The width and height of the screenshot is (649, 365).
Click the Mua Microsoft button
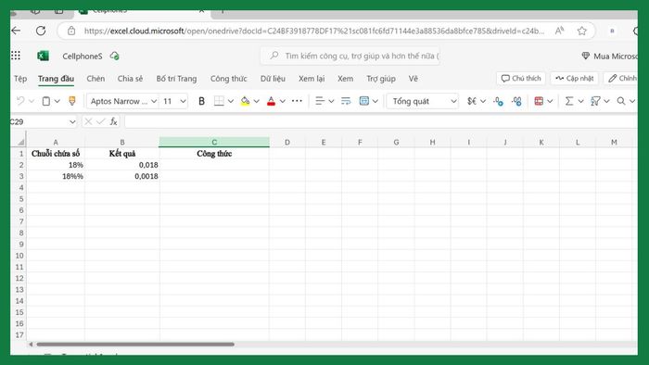tap(609, 56)
